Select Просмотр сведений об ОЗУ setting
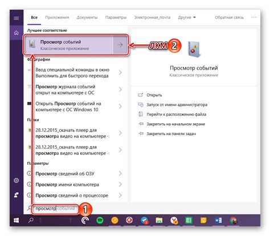Screen dimensions: 270x236 pyautogui.click(x=65, y=174)
